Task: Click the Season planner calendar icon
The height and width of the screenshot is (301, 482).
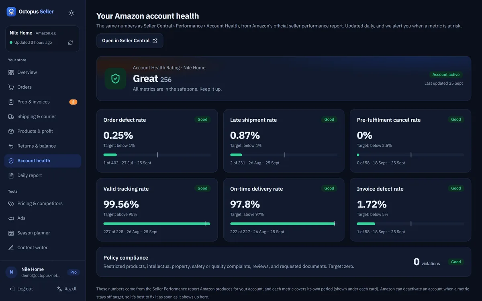Action: [x=11, y=233]
